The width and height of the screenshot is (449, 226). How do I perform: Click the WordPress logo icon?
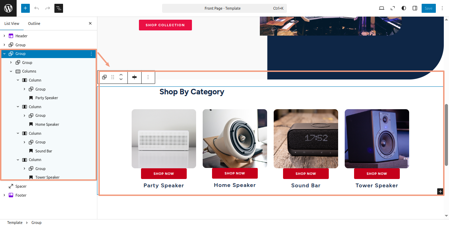(8, 8)
